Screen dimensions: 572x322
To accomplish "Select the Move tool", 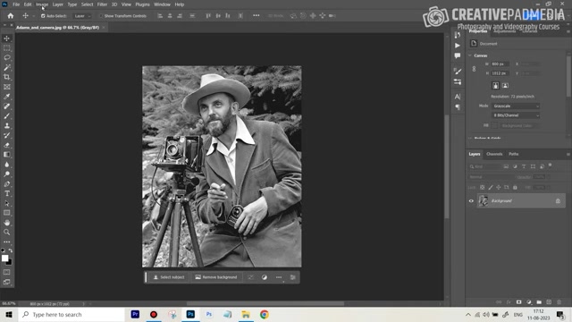I will point(7,38).
